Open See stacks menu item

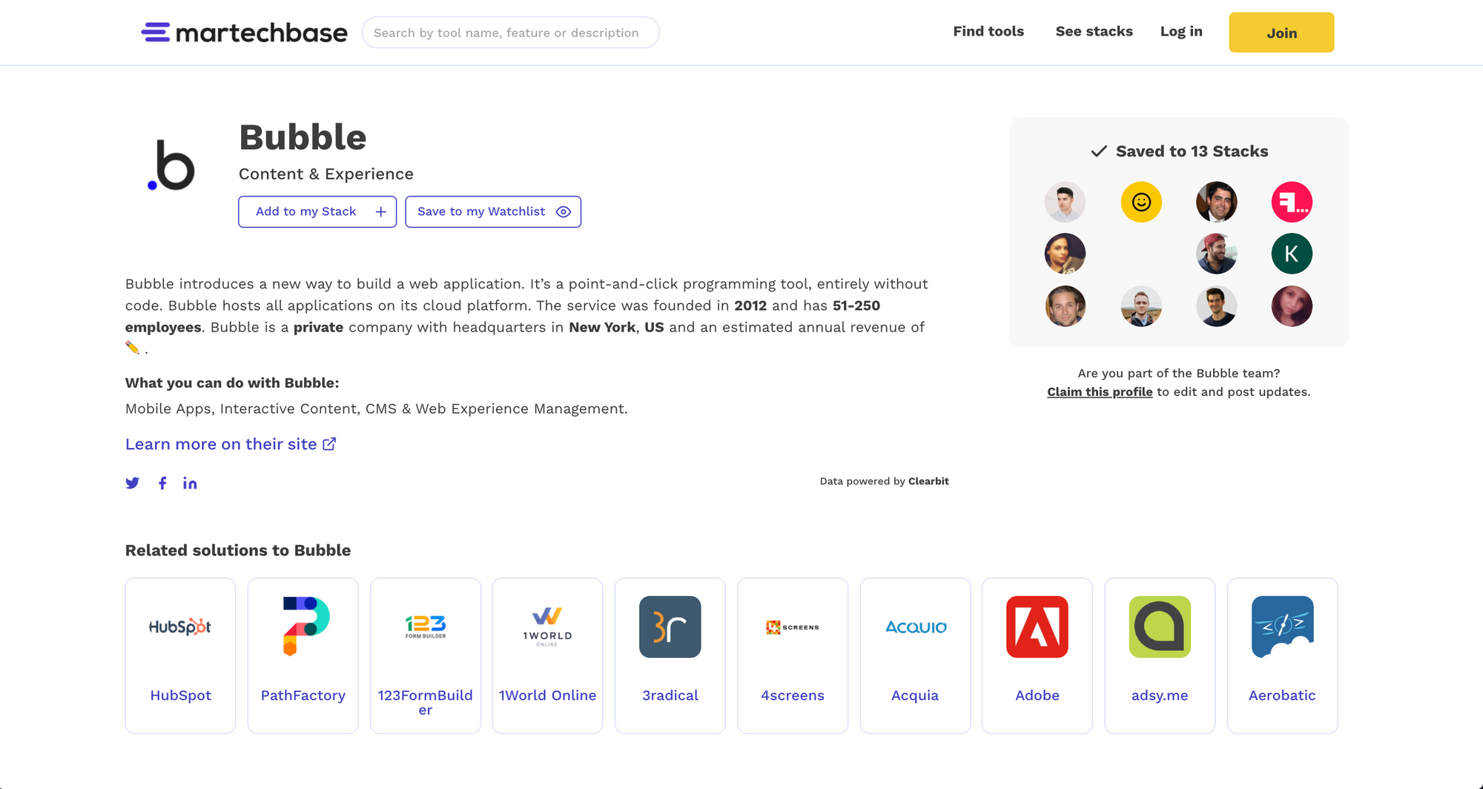[1094, 31]
